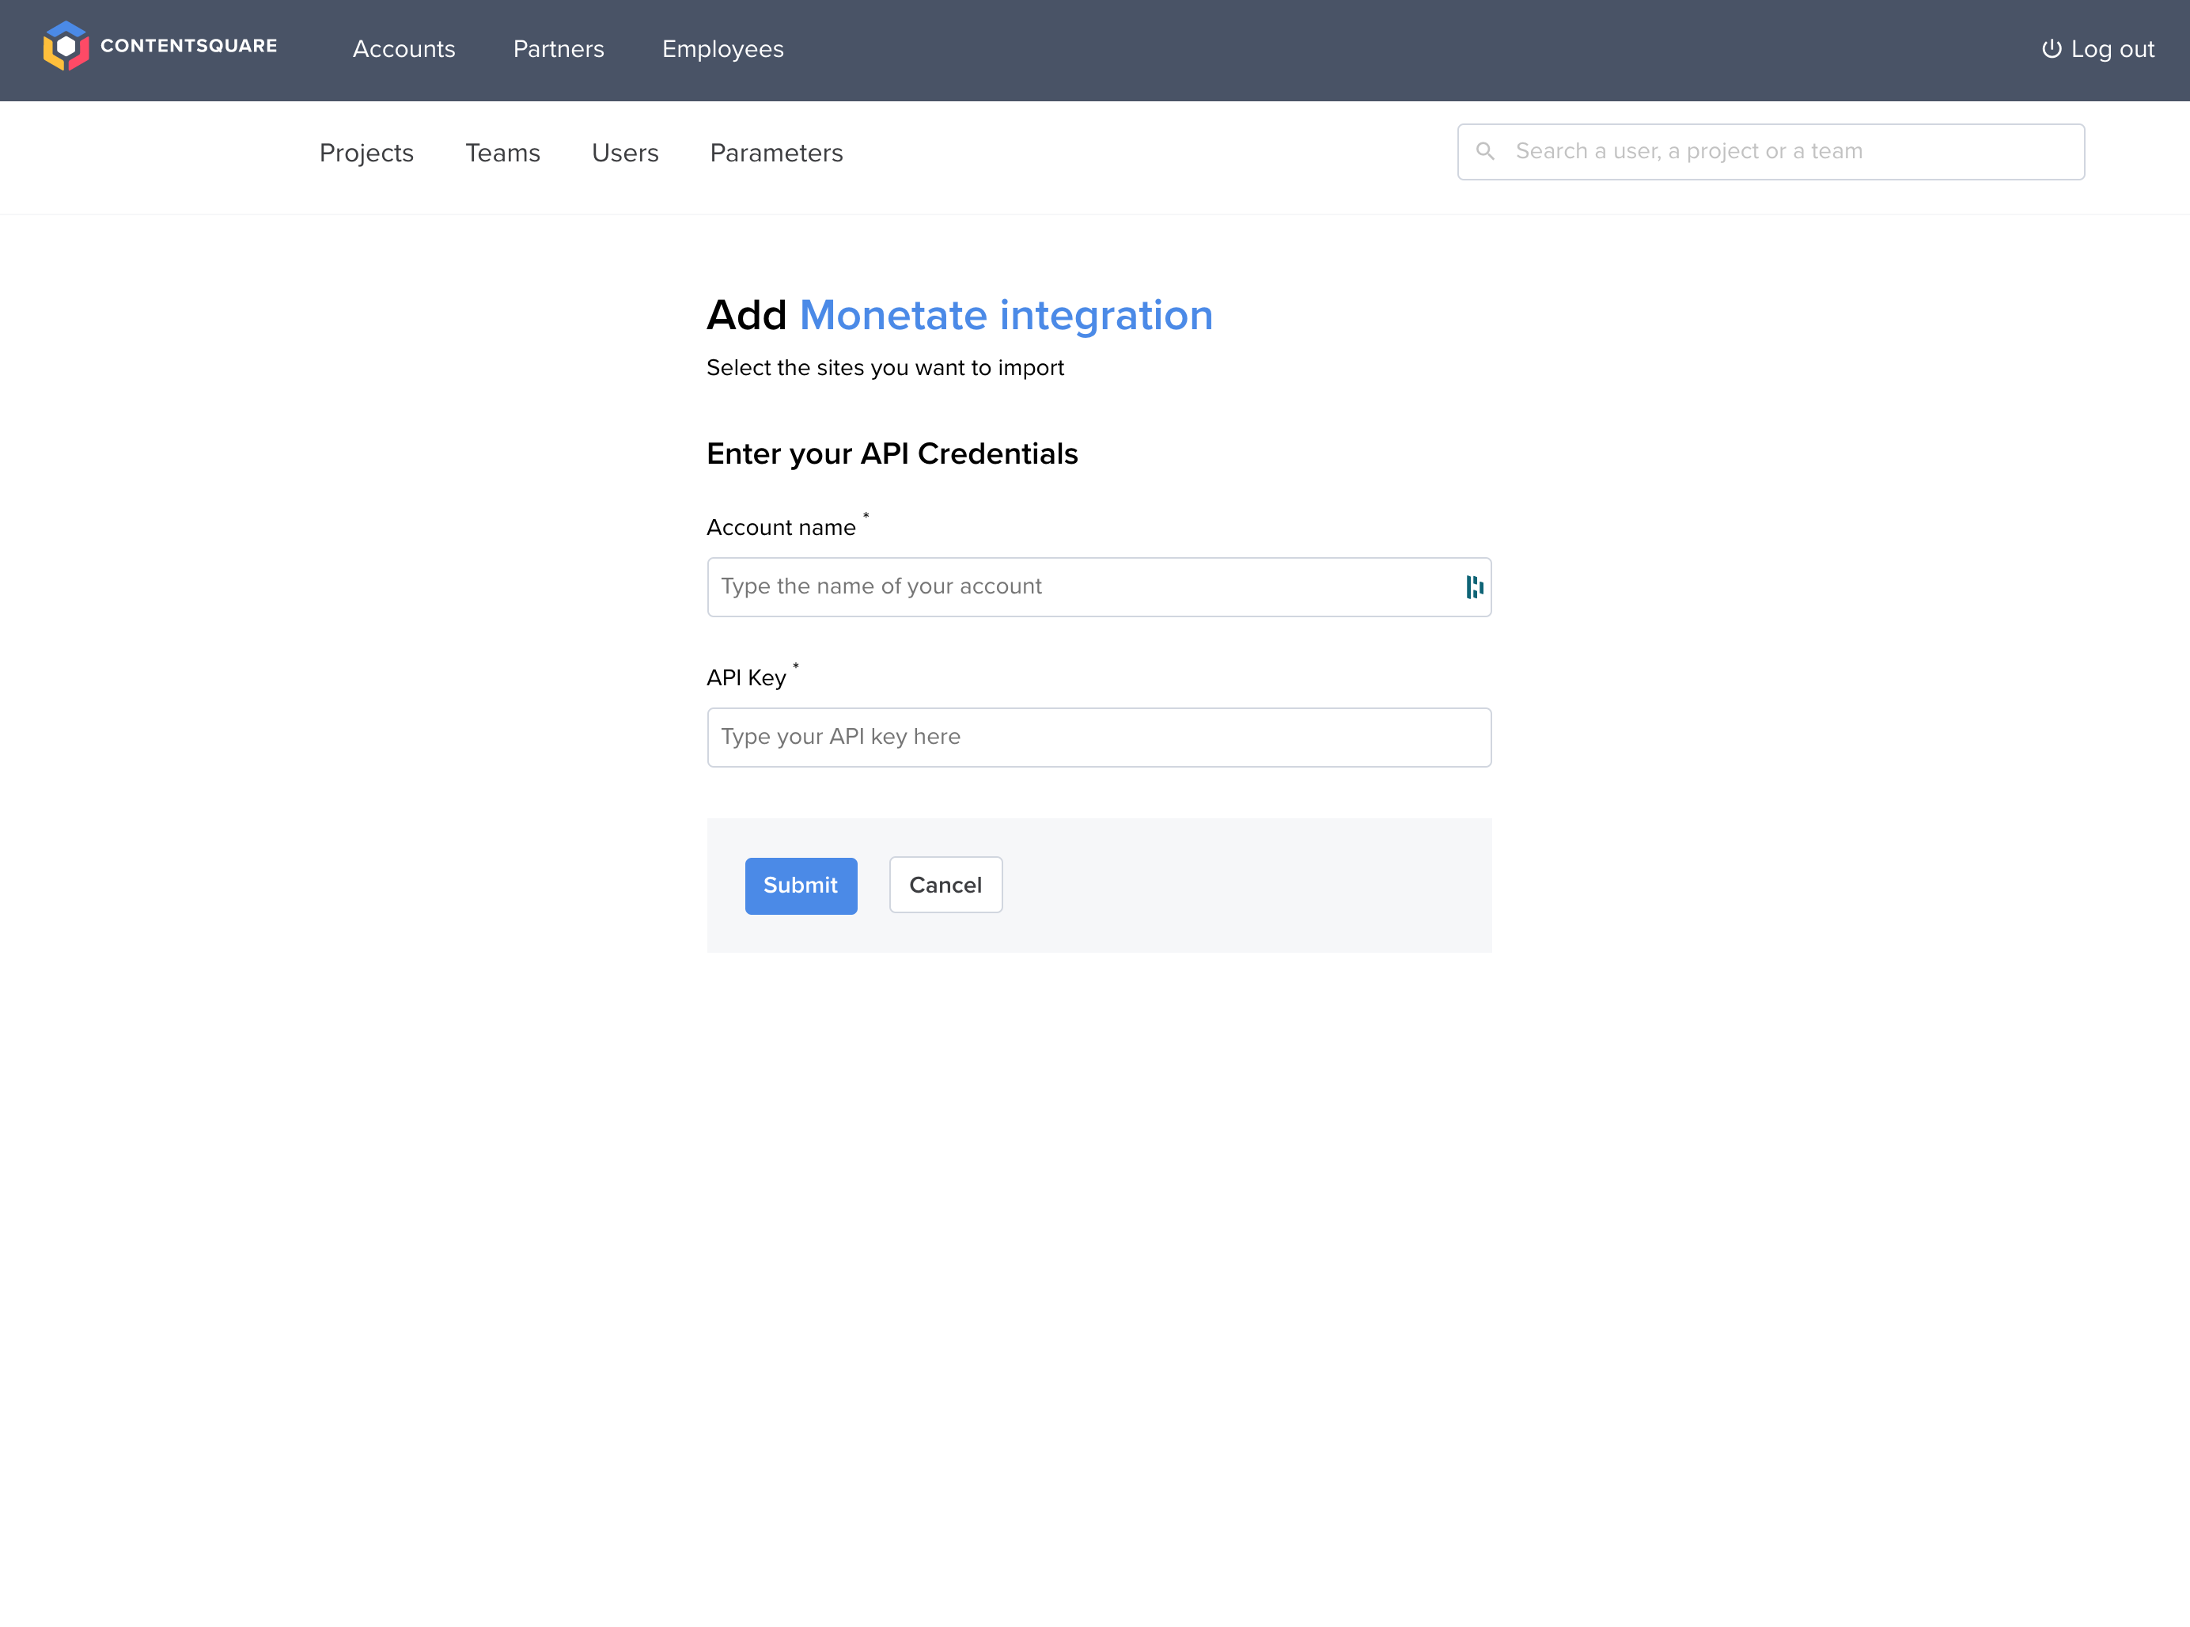The height and width of the screenshot is (1627, 2190).
Task: Cancel adding the Monetate integration
Action: pos(945,886)
